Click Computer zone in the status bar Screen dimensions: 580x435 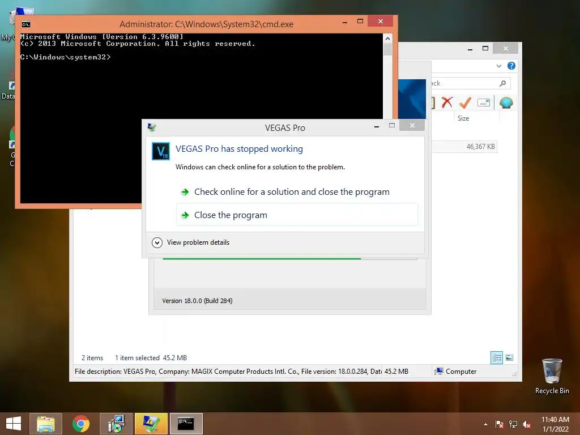click(456, 372)
